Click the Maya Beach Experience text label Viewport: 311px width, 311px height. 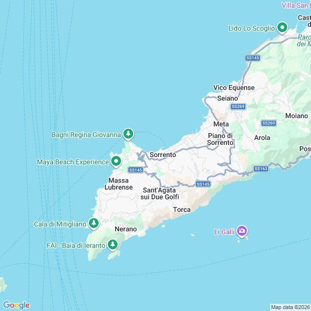tap(73, 162)
